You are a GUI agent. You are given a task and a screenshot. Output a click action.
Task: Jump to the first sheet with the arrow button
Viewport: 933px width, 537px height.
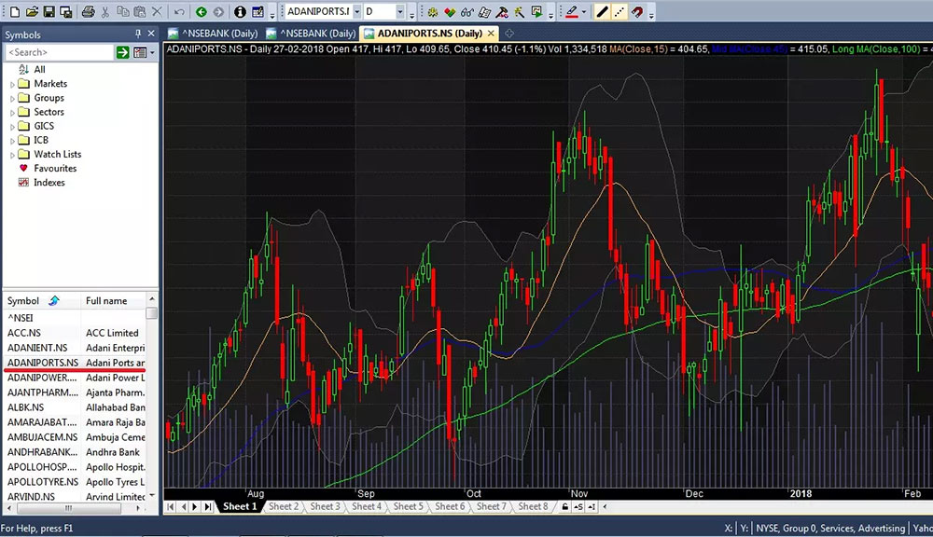pyautogui.click(x=171, y=506)
